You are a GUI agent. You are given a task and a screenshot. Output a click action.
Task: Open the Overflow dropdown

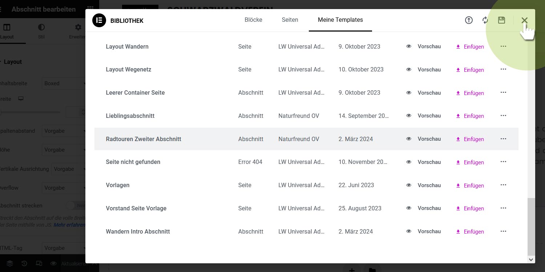click(64, 188)
